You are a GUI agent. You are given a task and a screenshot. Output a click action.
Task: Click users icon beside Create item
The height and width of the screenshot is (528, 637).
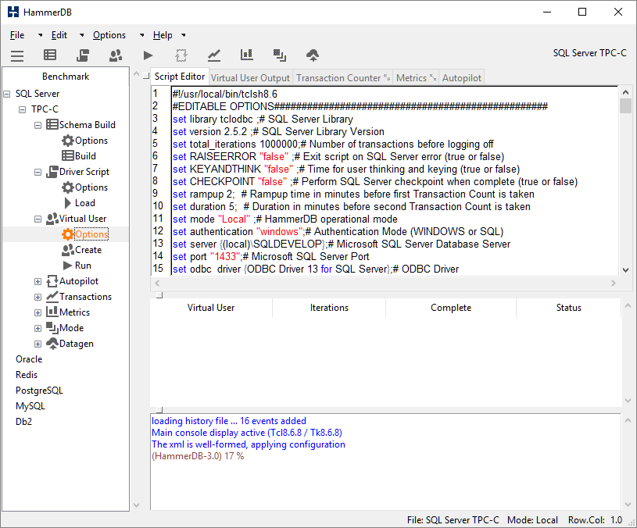68,250
